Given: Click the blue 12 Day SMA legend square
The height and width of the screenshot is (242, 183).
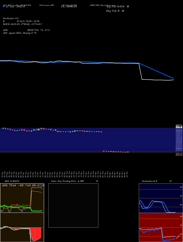Looking at the screenshot, I should 4,6.
